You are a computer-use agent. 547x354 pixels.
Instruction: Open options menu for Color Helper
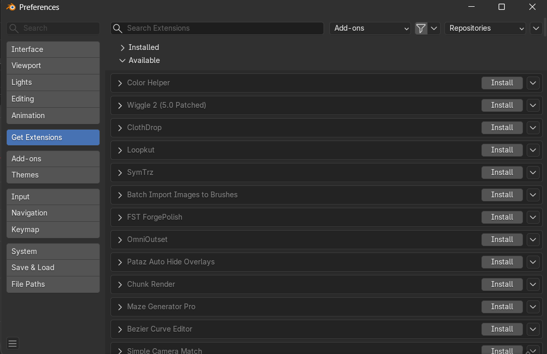click(533, 83)
